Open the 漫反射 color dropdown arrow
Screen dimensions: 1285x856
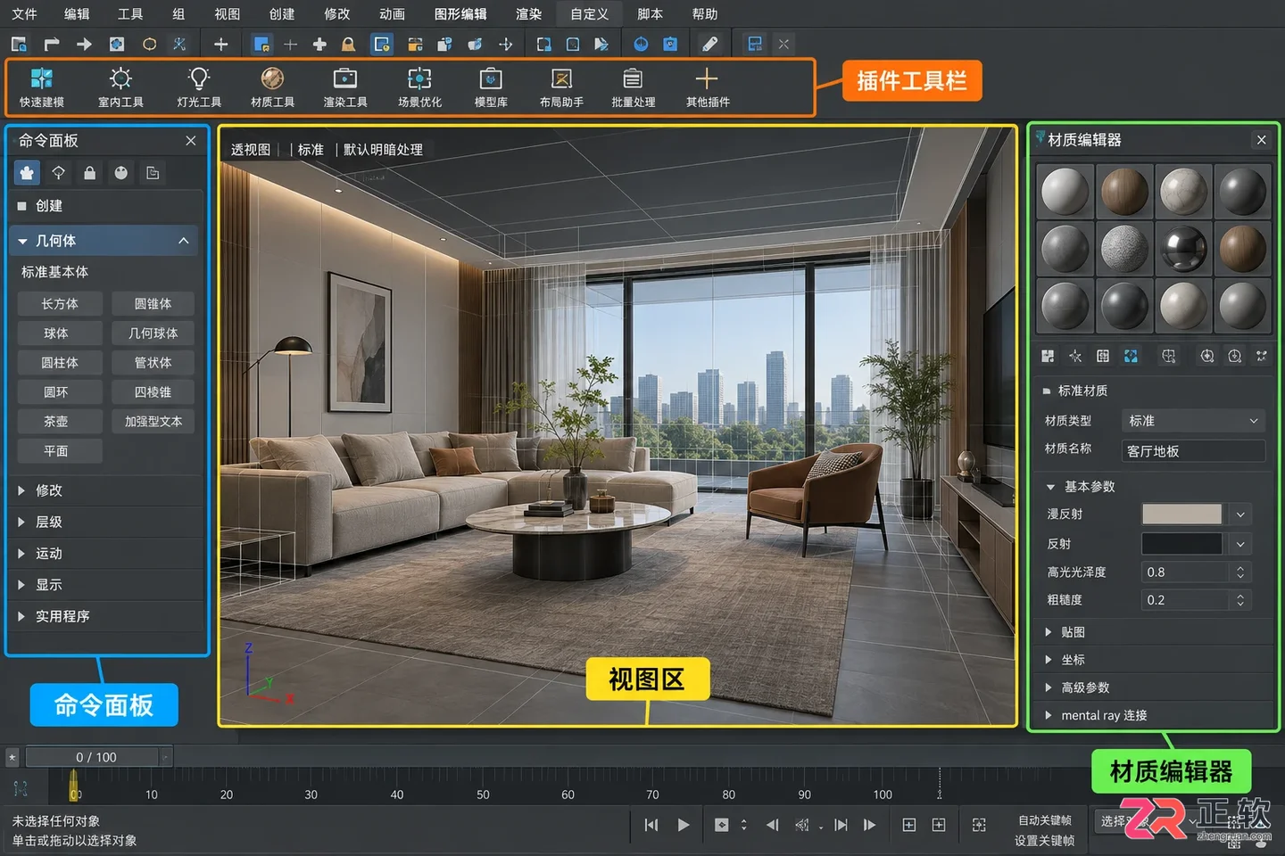[1240, 514]
